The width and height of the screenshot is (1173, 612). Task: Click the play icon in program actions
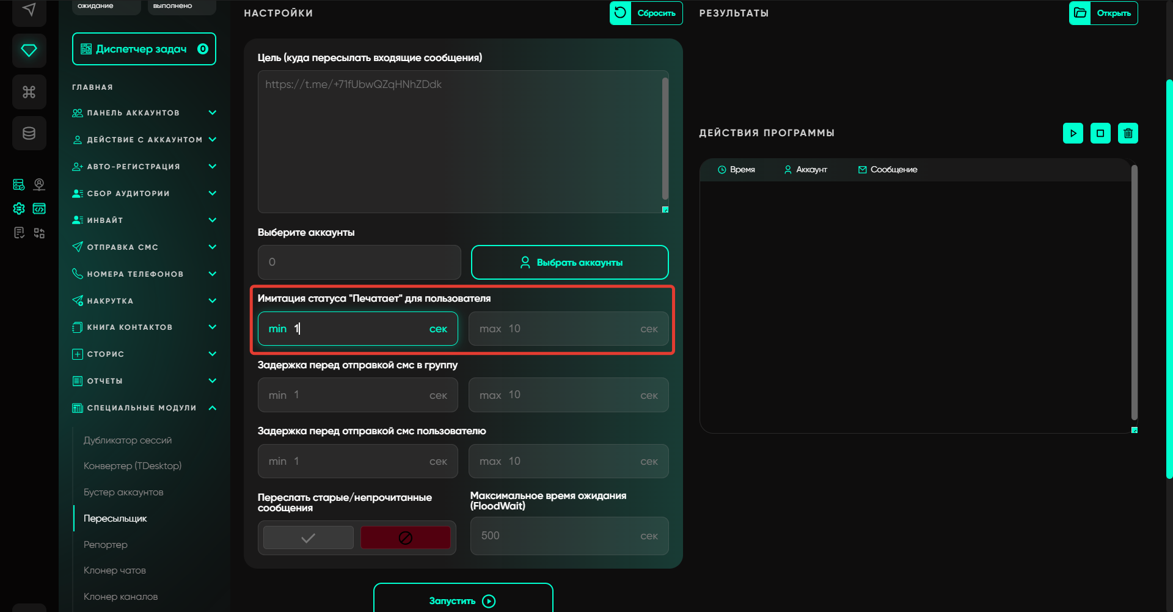click(1073, 133)
